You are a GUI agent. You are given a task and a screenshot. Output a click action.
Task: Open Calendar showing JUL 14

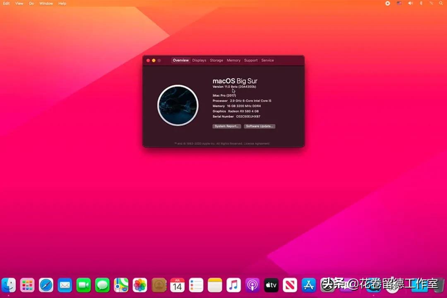click(177, 285)
